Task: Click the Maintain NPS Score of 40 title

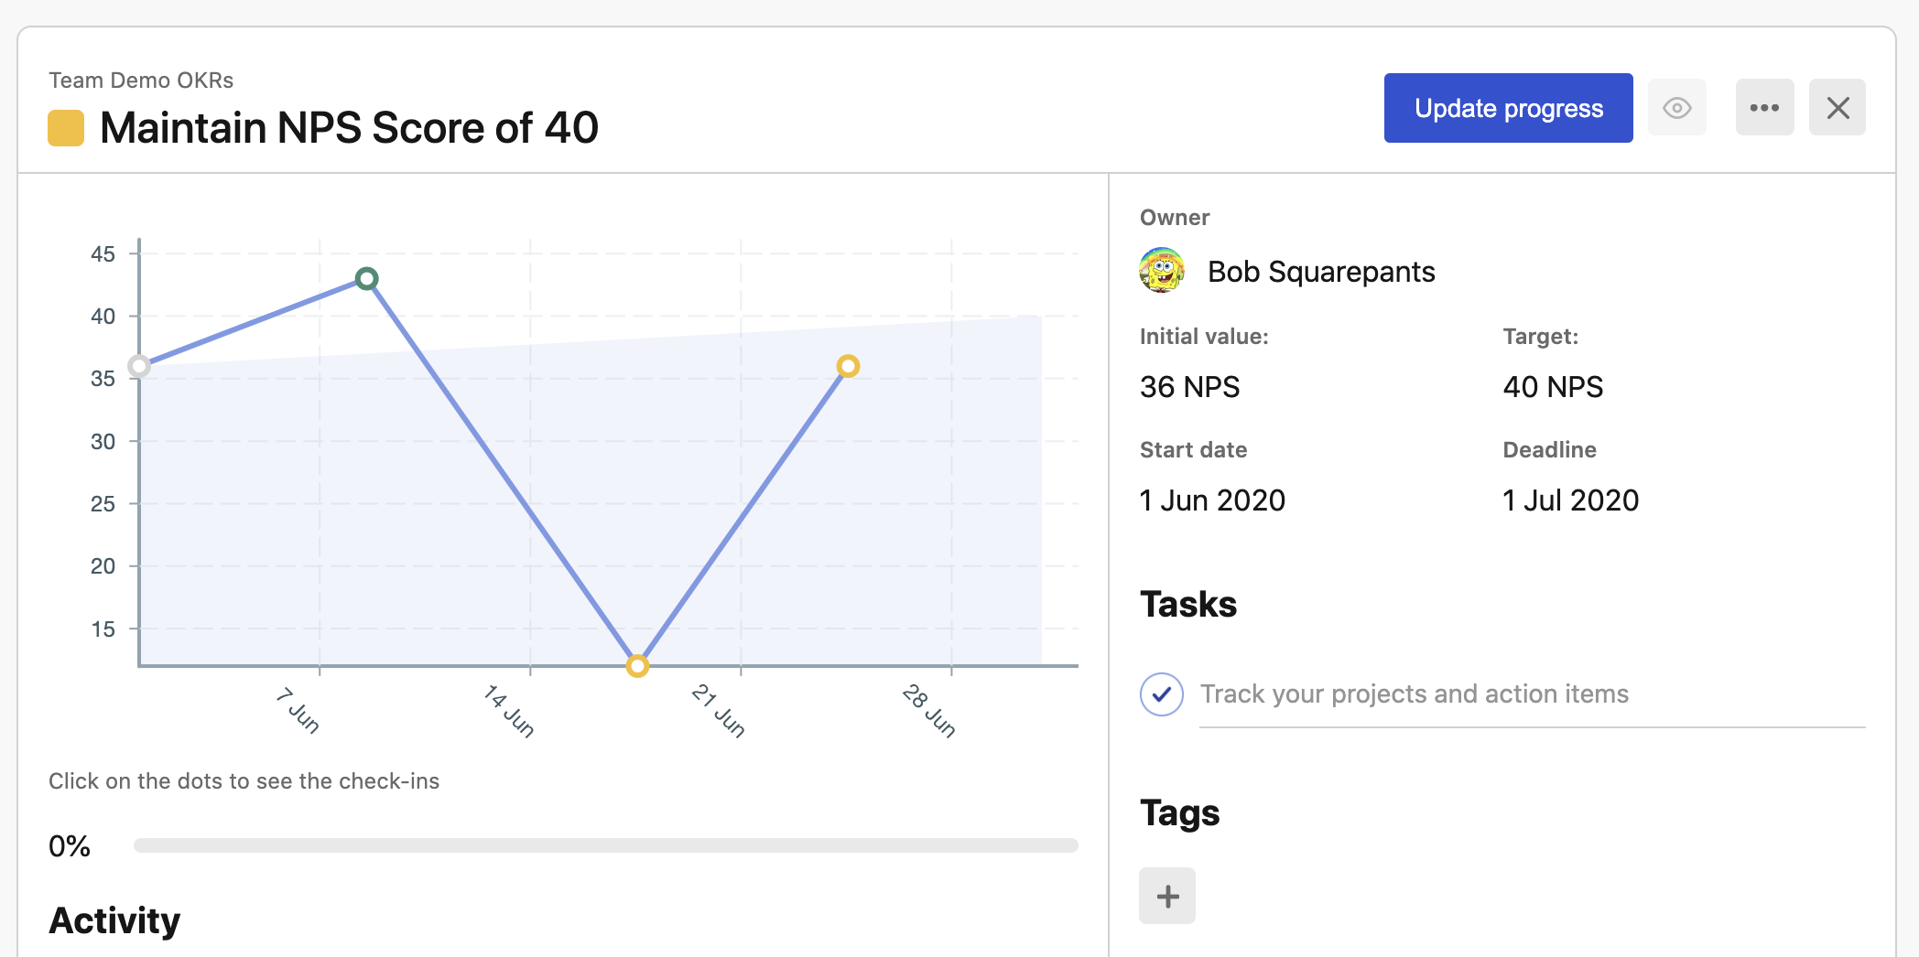Action: tap(349, 128)
